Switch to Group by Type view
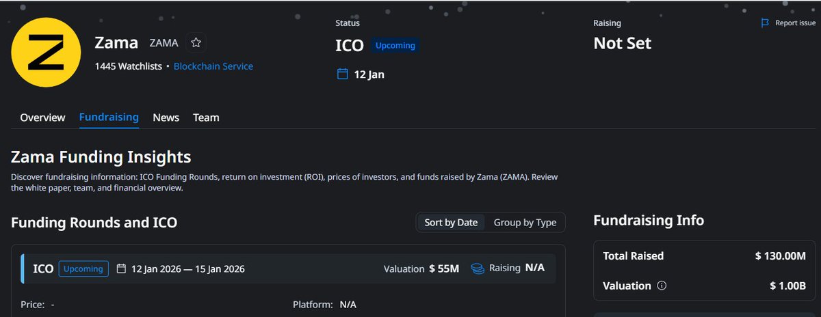Image resolution: width=821 pixels, height=317 pixels. (x=525, y=222)
